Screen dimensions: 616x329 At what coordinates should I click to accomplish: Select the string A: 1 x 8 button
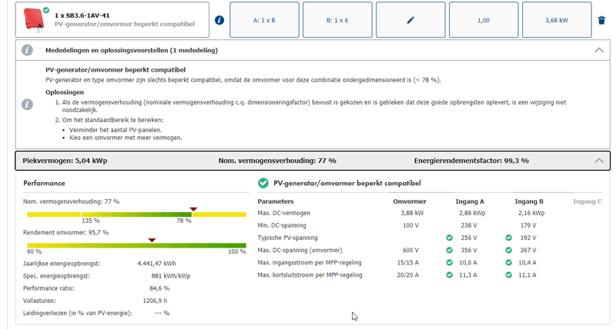pyautogui.click(x=264, y=20)
